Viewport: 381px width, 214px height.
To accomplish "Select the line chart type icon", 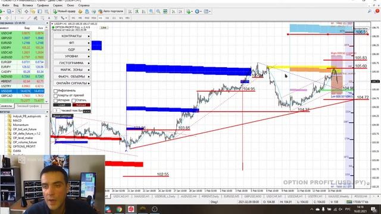I will 144,11.
